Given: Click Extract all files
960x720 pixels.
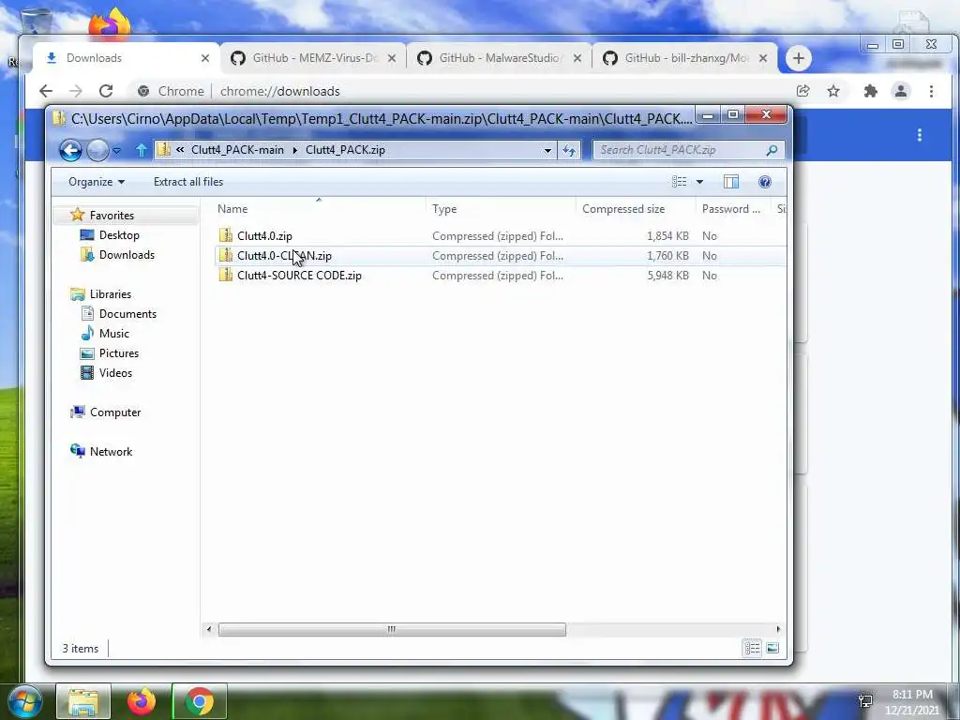Looking at the screenshot, I should [x=187, y=182].
